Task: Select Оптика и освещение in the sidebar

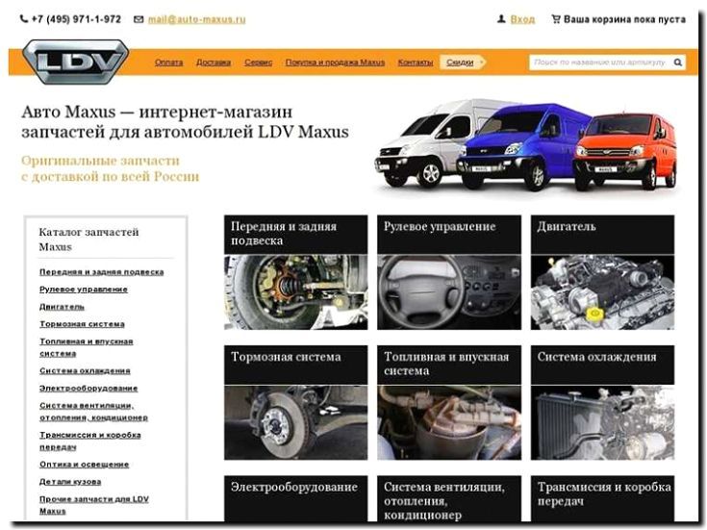Action: click(x=85, y=465)
